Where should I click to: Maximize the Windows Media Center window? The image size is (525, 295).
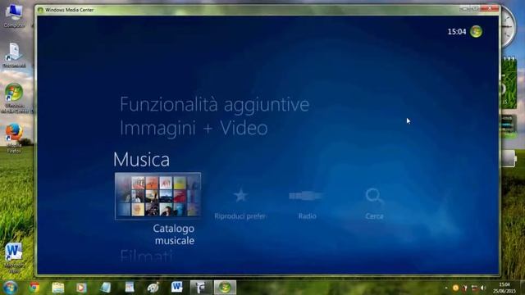coord(475,8)
